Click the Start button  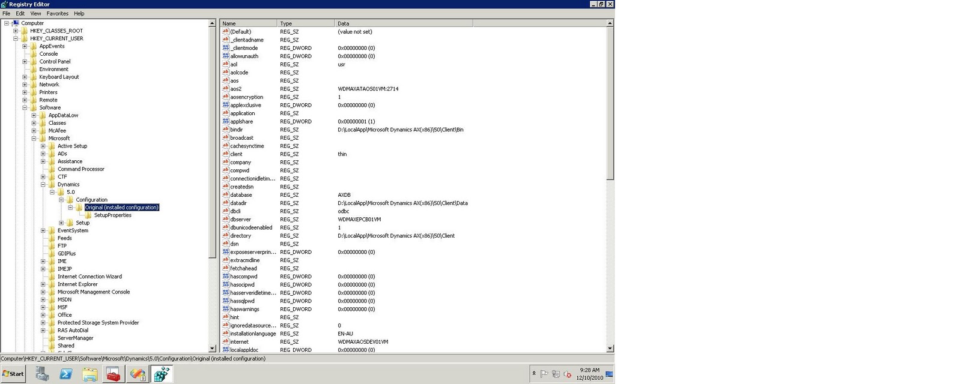coord(13,374)
